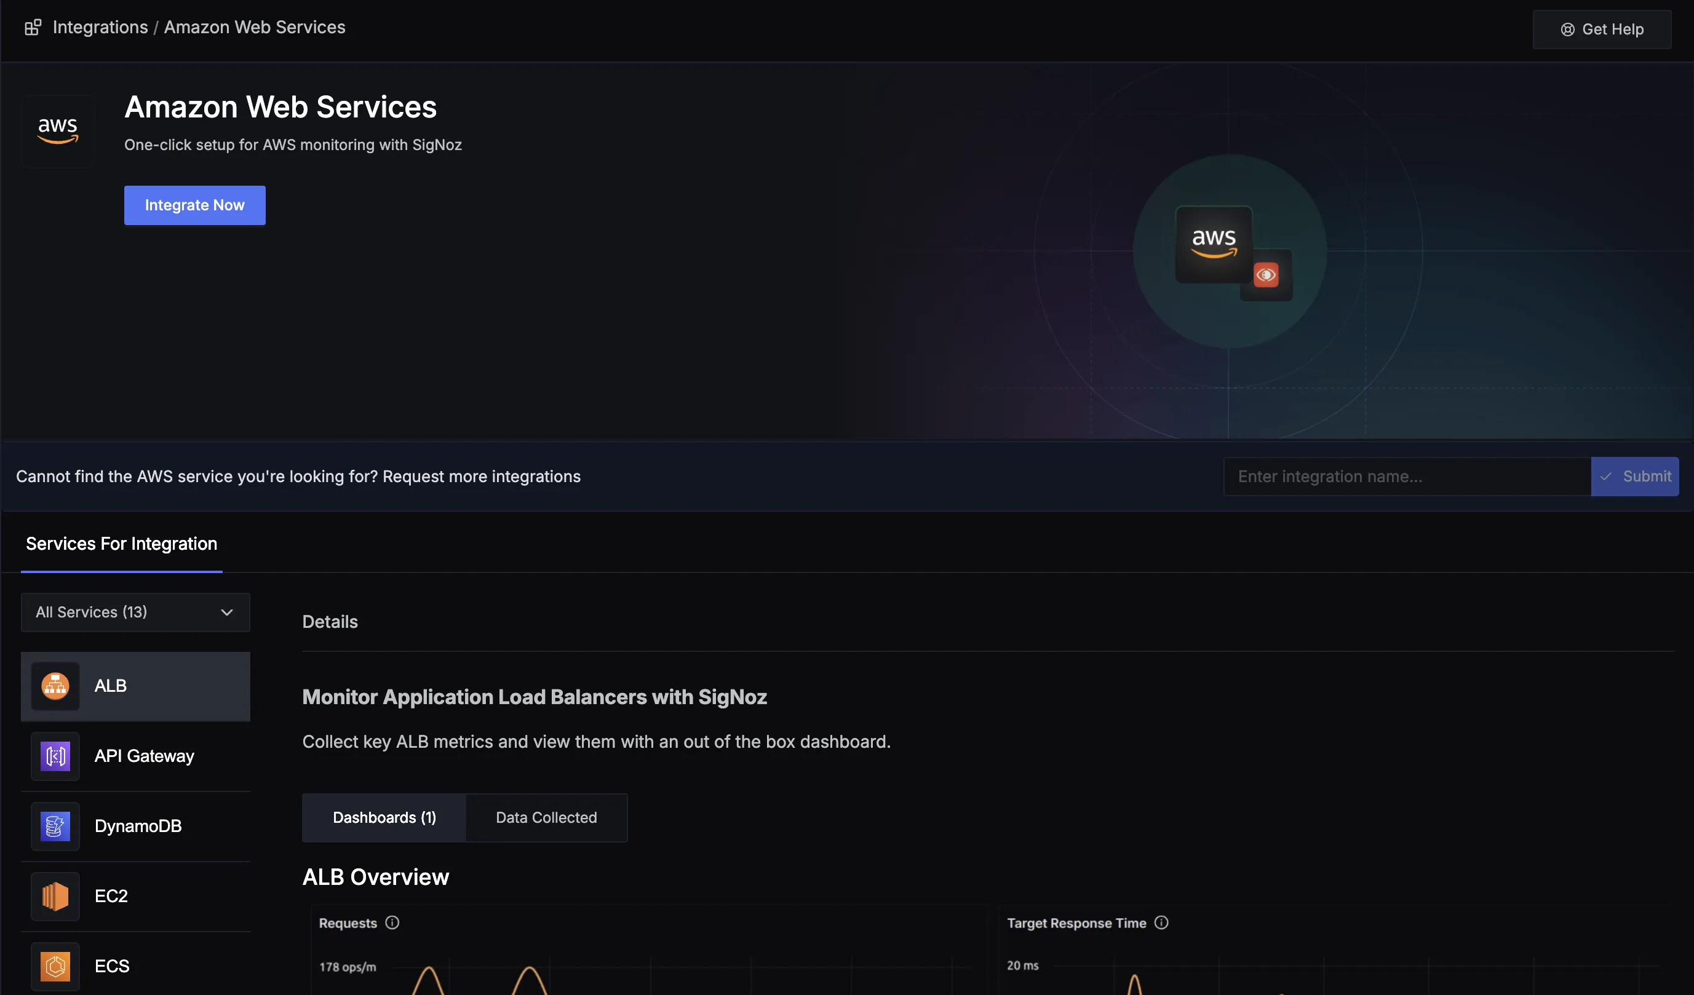This screenshot has height=995, width=1694.
Task: Open the All Services (13) dropdown
Action: pyautogui.click(x=136, y=612)
